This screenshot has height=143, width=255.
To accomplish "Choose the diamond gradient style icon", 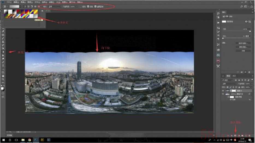I will 39,7.
